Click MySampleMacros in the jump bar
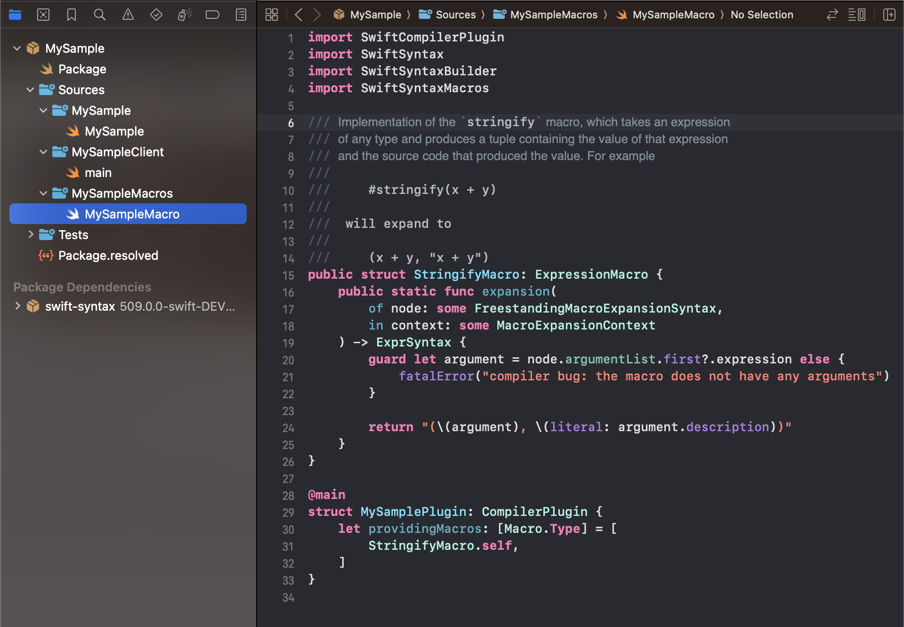 [553, 15]
